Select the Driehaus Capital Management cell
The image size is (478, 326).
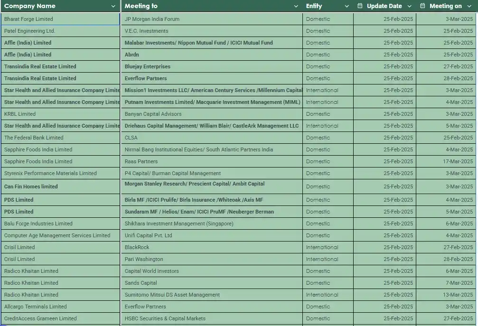coord(212,126)
